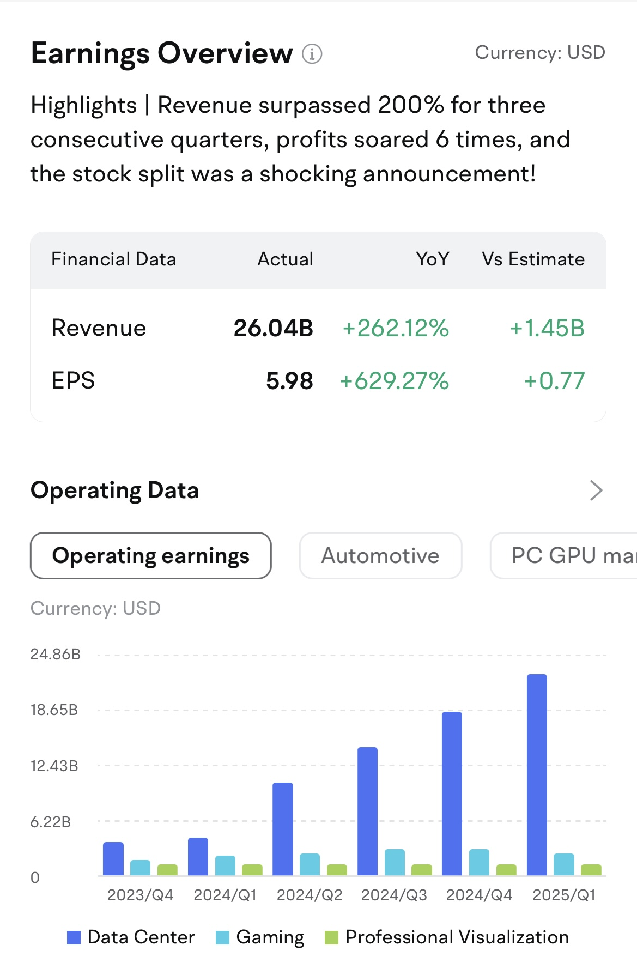This screenshot has height=969, width=637.
Task: Select the 2023/Q4 axis label
Action: tap(140, 895)
